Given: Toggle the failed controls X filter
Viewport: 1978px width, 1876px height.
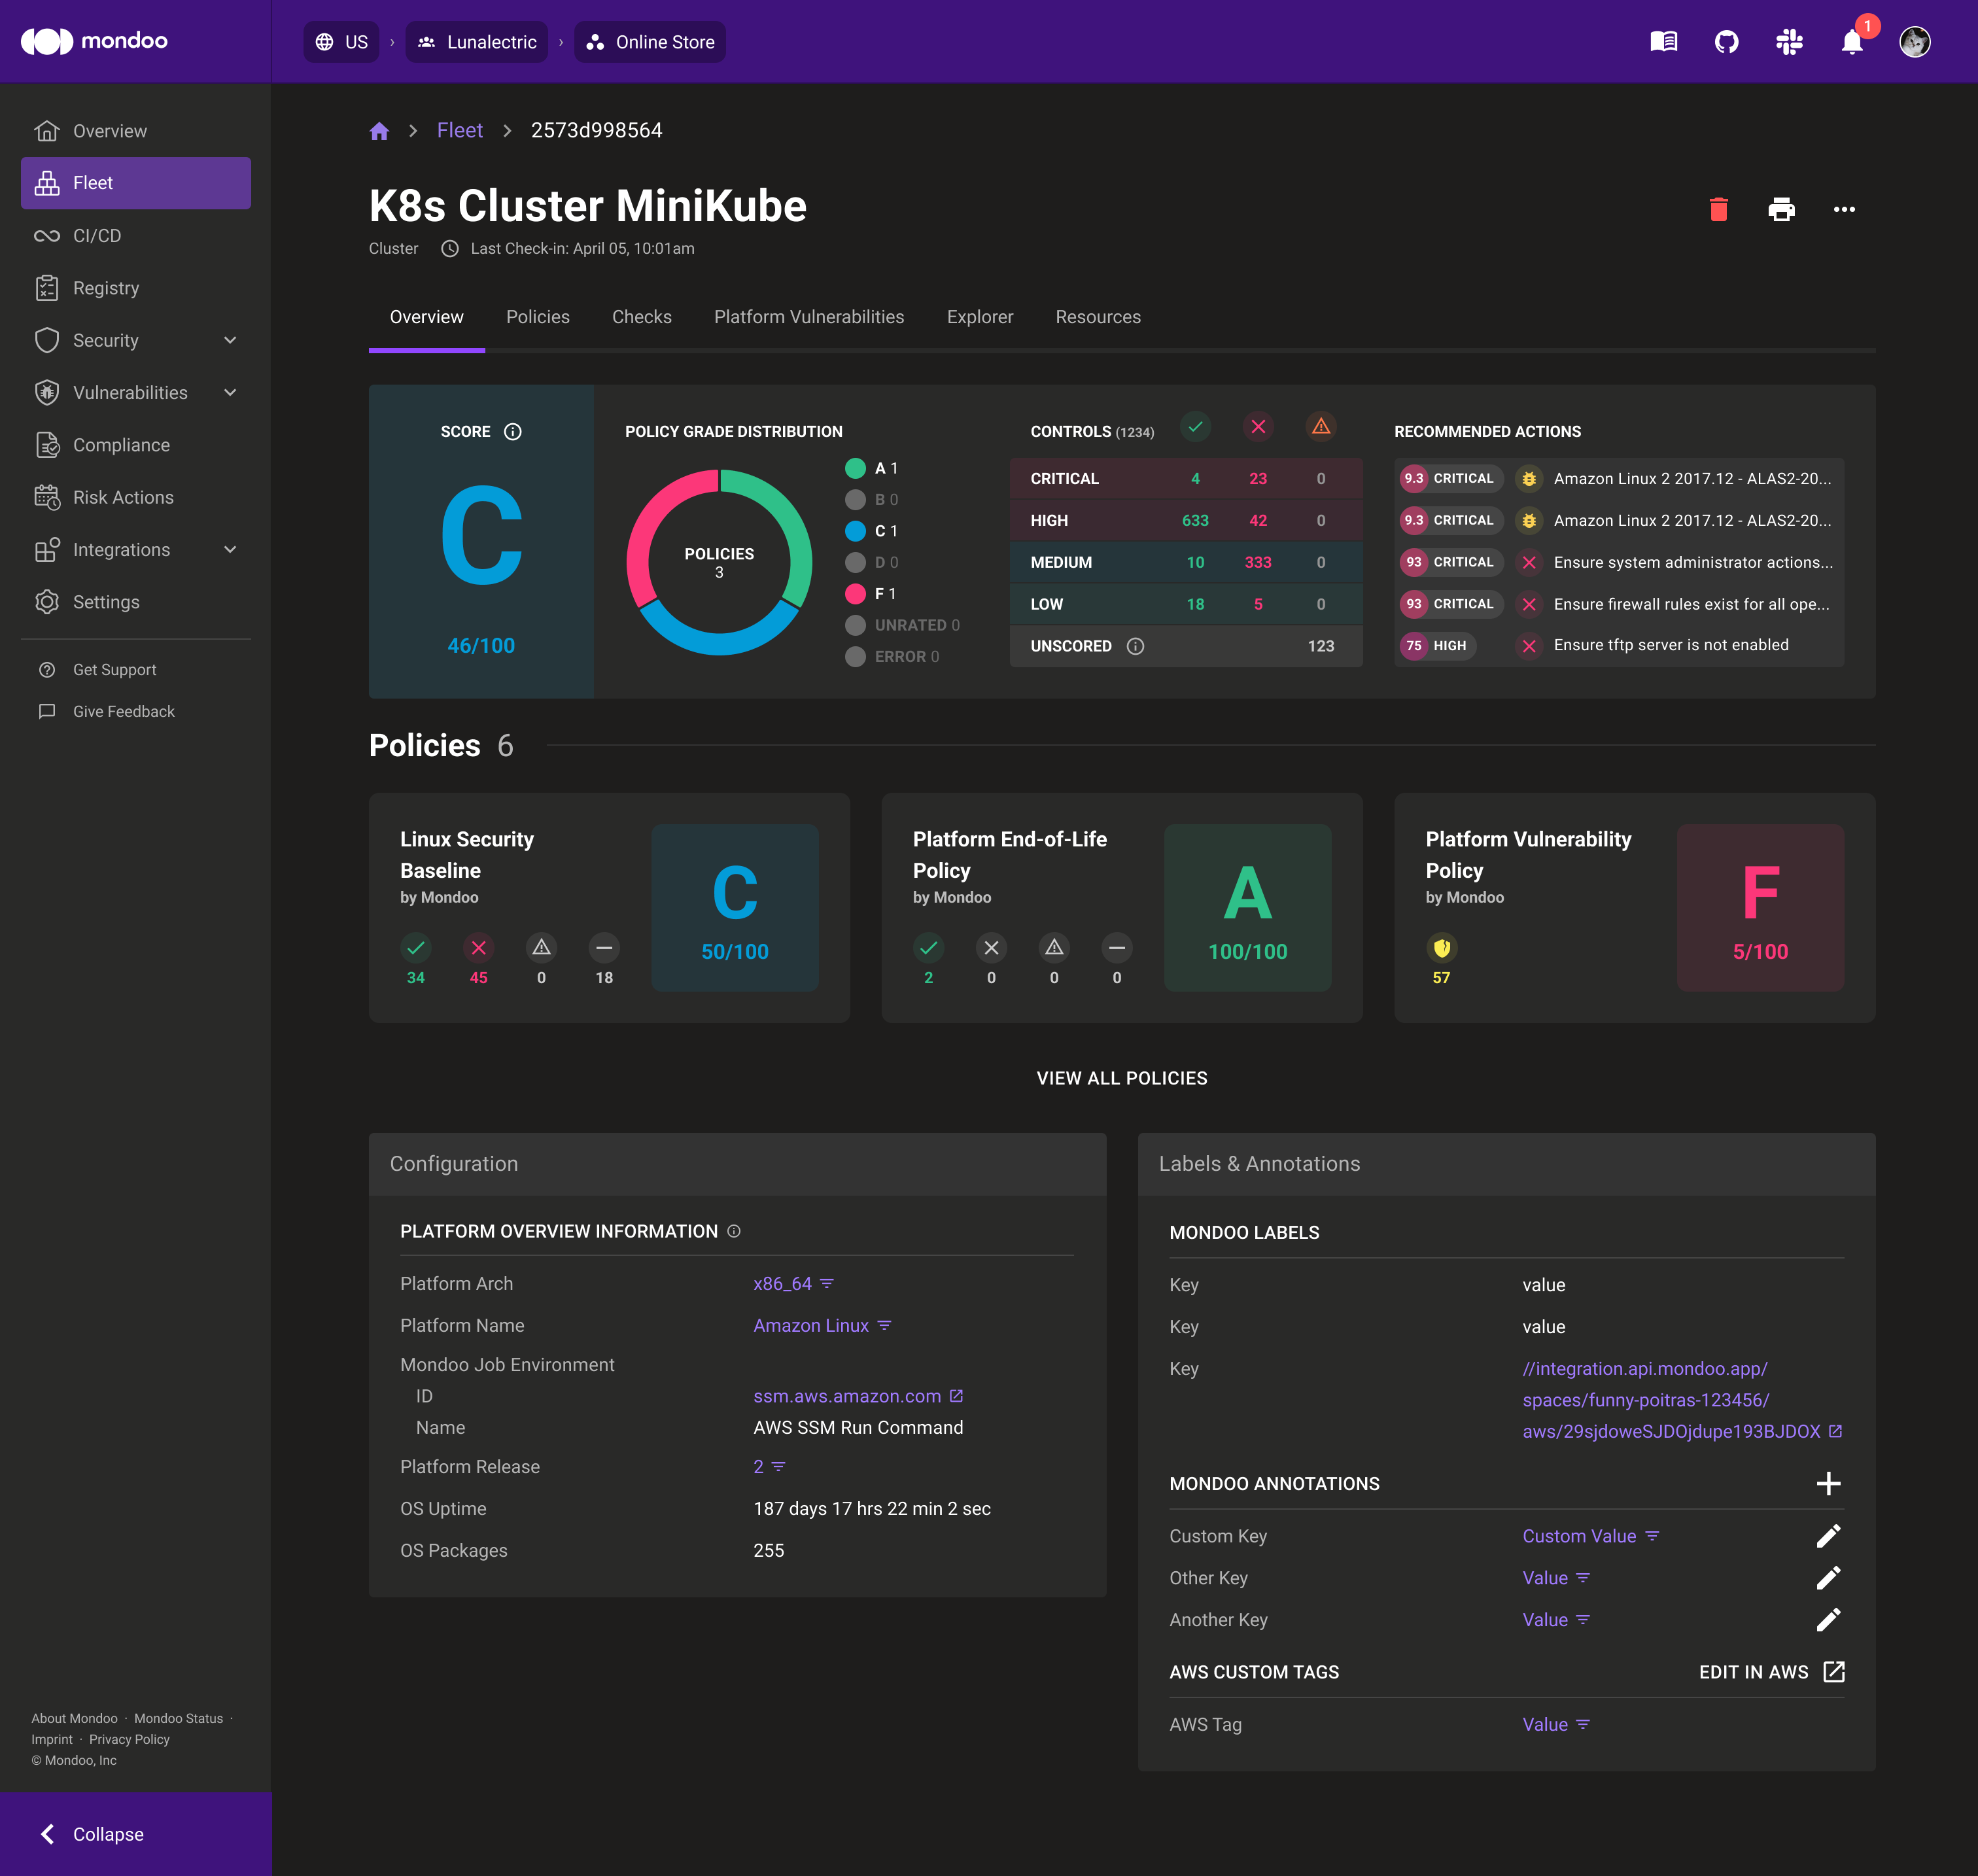Looking at the screenshot, I should tap(1258, 427).
